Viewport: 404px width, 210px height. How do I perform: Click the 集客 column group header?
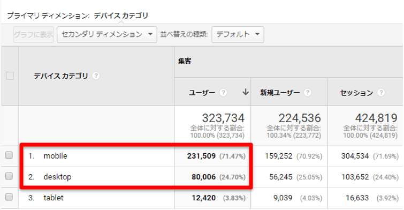pyautogui.click(x=185, y=62)
